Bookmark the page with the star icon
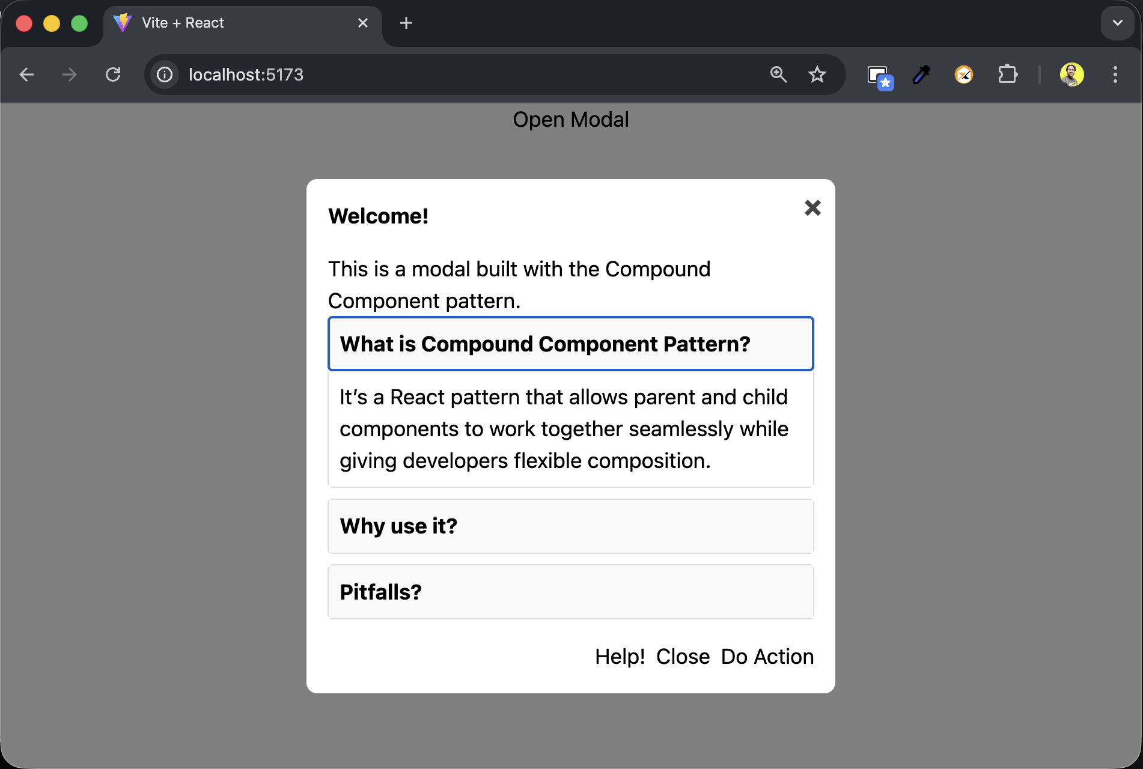The width and height of the screenshot is (1143, 769). 817,74
